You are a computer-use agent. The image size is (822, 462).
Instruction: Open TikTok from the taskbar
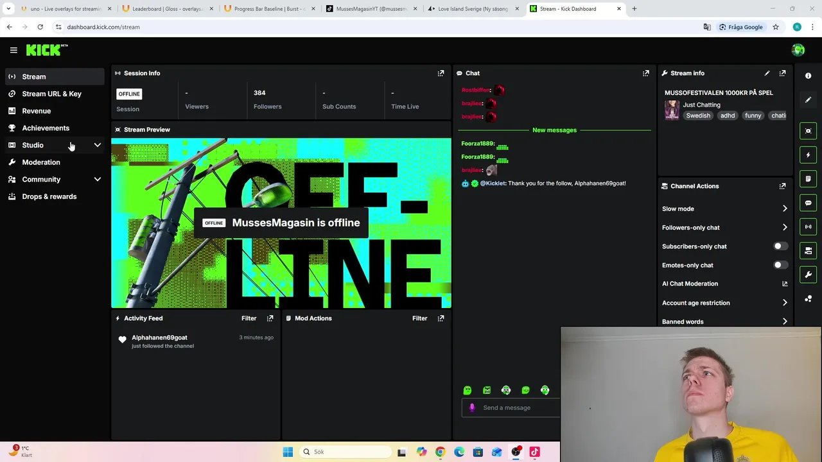(x=534, y=452)
